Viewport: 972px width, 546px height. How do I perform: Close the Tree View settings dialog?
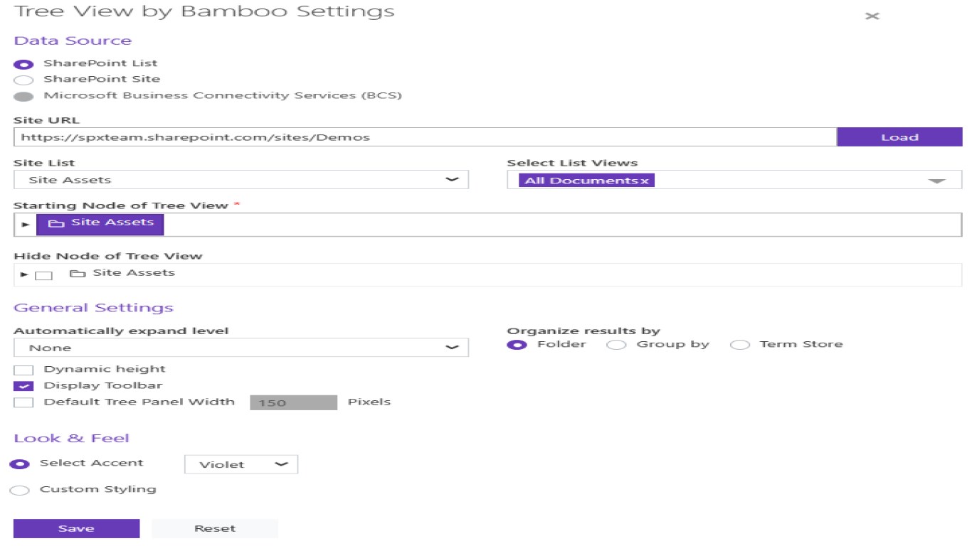(x=872, y=16)
